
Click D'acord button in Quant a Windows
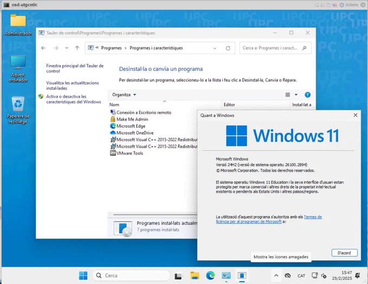coord(344,253)
